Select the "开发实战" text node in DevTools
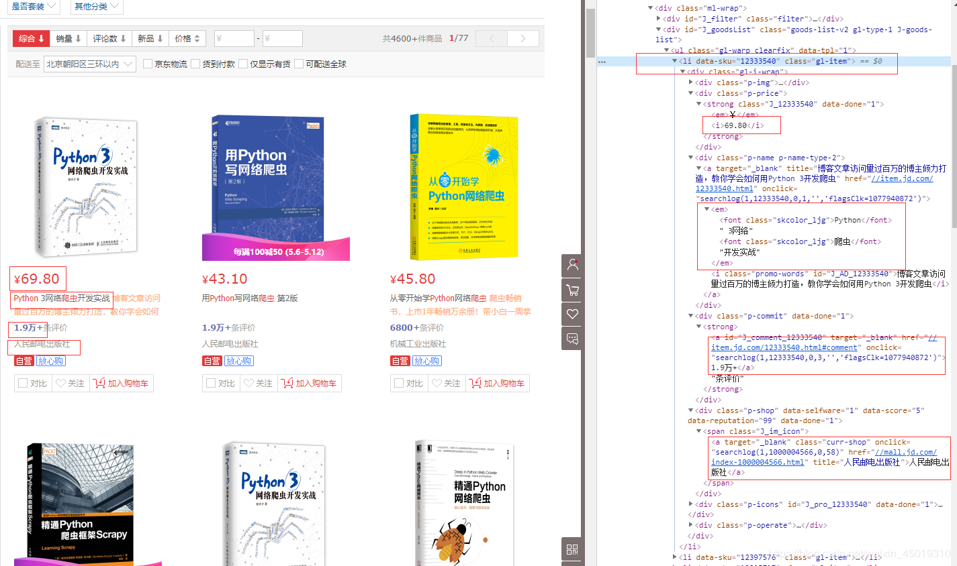957x566 pixels. click(739, 252)
